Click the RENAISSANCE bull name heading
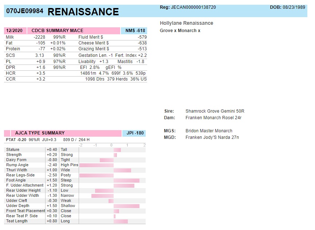 (83, 12)
